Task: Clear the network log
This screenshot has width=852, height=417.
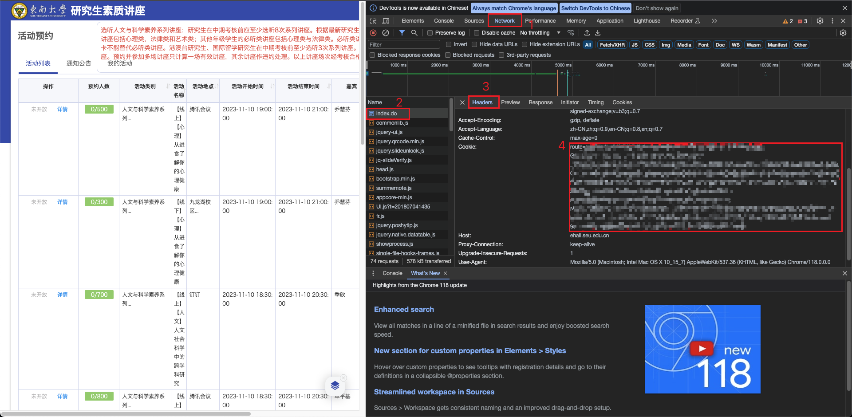Action: [x=386, y=33]
